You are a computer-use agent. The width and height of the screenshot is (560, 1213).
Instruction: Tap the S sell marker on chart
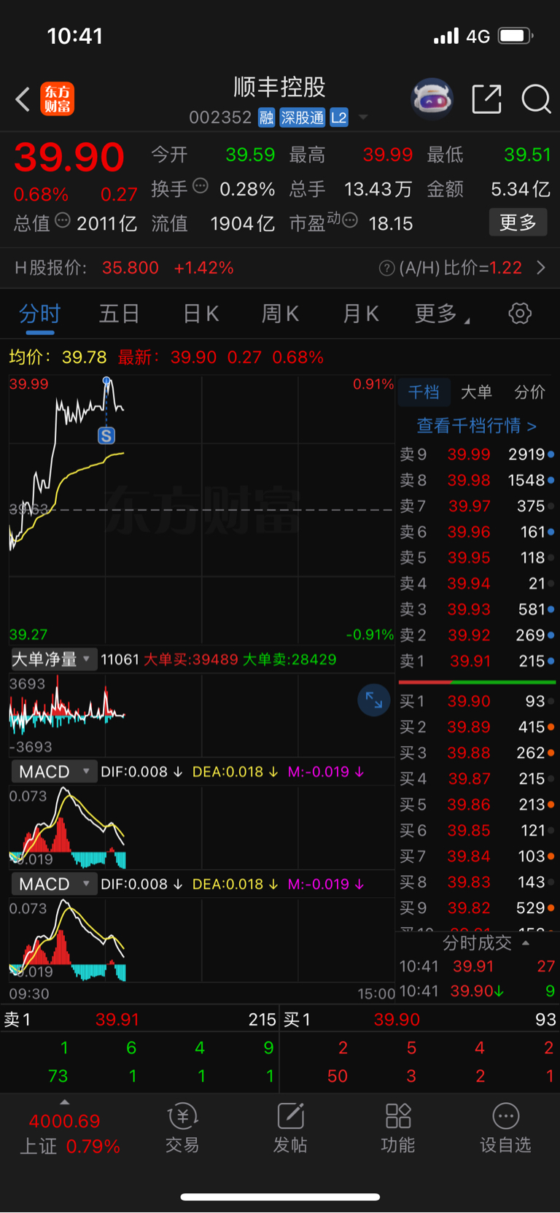tap(106, 436)
